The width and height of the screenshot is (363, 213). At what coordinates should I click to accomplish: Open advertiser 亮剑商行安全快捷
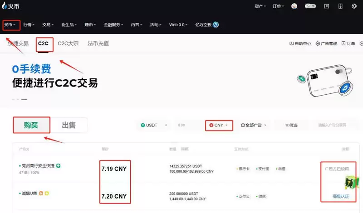click(x=38, y=165)
